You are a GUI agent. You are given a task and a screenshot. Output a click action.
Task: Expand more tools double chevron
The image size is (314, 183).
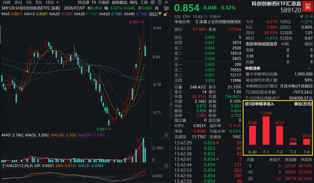(x=166, y=2)
